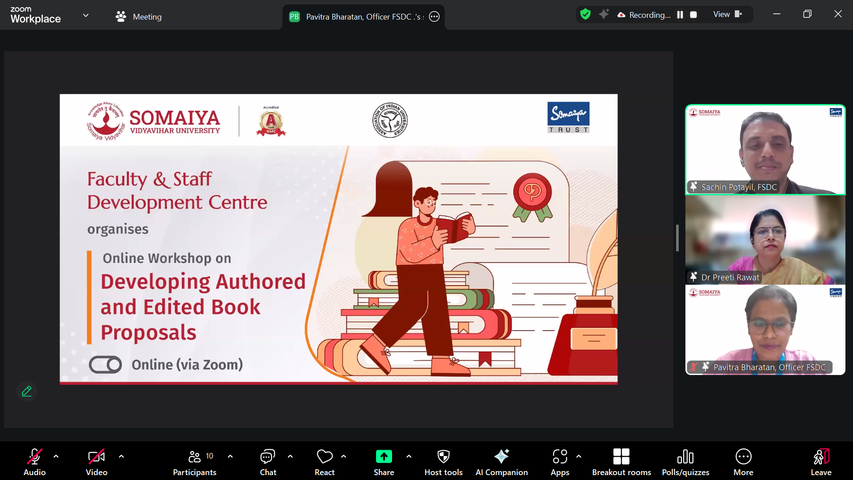Open Host tools
Image resolution: width=853 pixels, height=480 pixels.
[443, 461]
